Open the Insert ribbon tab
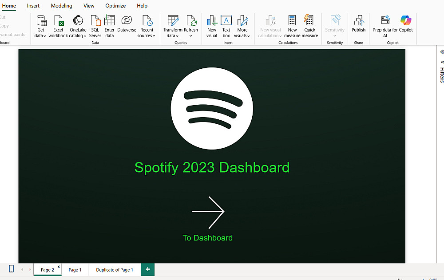Screen dimensions: 444x280 pyautogui.click(x=33, y=6)
